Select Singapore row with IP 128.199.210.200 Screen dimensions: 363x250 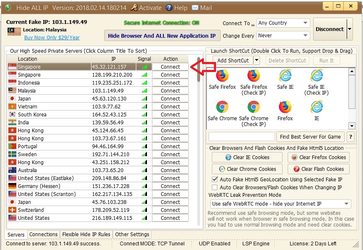[x=98, y=75]
